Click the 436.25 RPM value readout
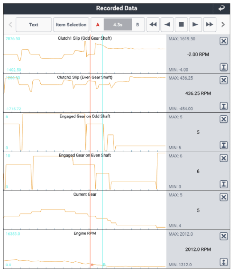Screen dimensions: 234x272 tap(198, 93)
